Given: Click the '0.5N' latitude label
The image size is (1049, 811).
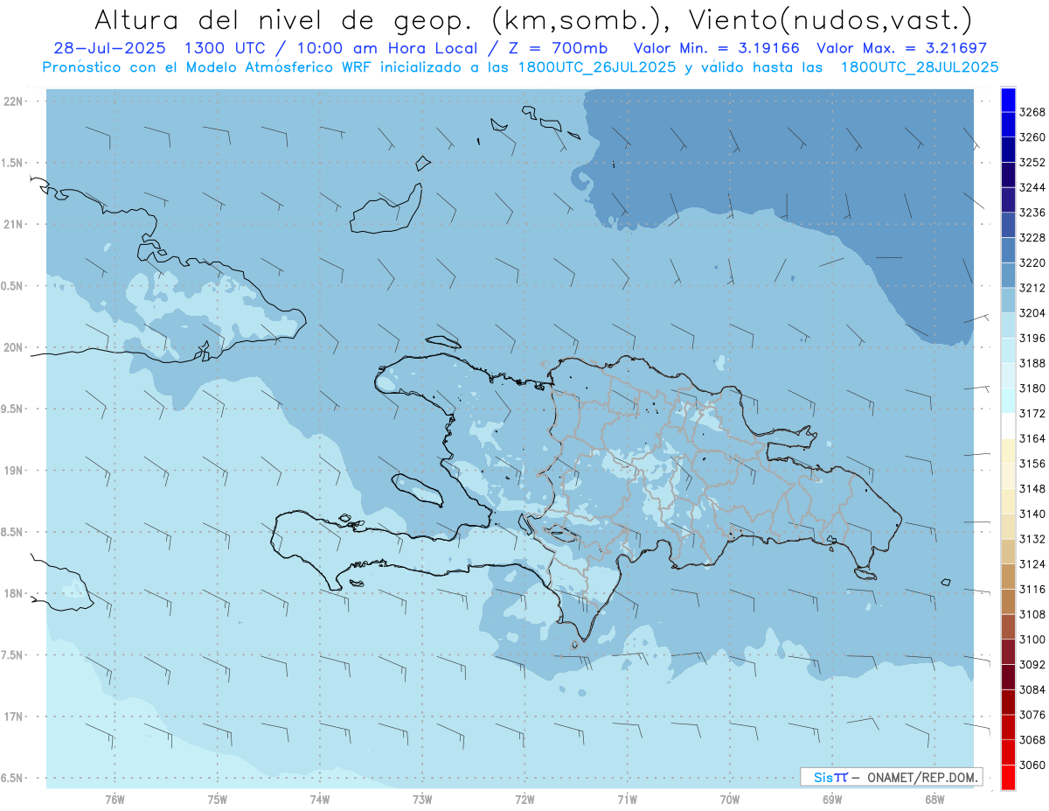Looking at the screenshot, I should pyautogui.click(x=13, y=286).
